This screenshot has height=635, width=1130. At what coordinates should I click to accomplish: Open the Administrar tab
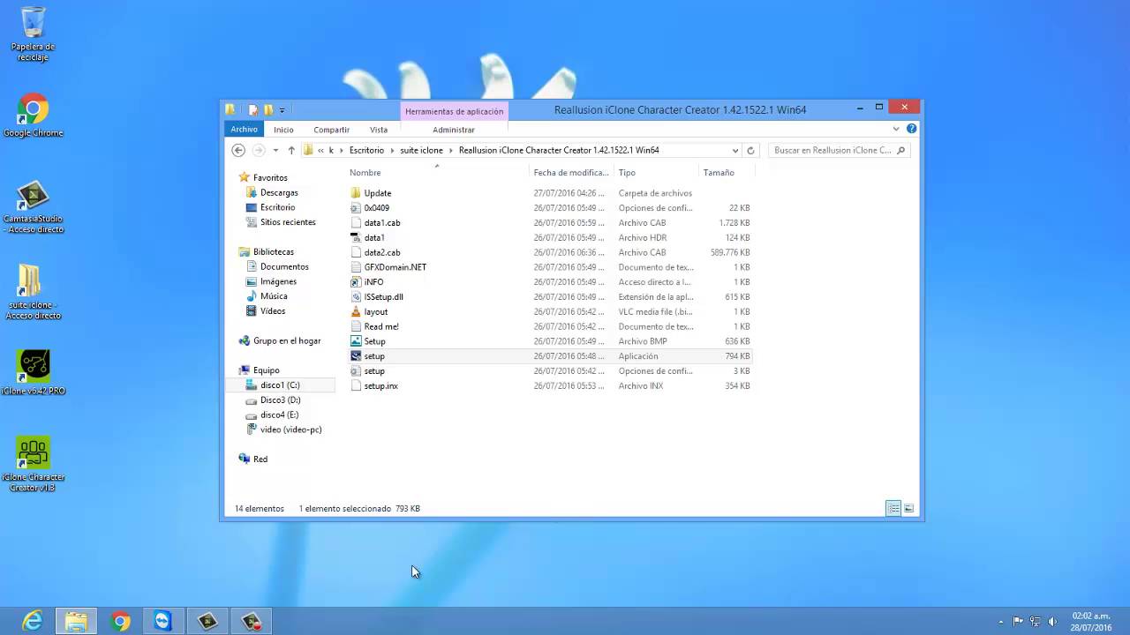pyautogui.click(x=454, y=130)
